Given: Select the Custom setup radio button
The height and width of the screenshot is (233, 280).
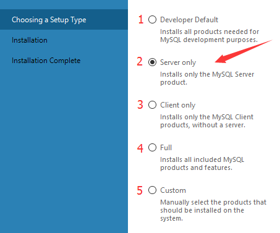Looking at the screenshot, I should point(152,190).
